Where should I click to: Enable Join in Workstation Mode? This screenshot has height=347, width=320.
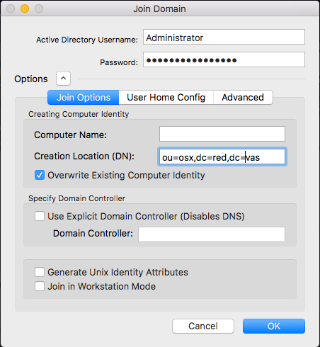coord(40,286)
